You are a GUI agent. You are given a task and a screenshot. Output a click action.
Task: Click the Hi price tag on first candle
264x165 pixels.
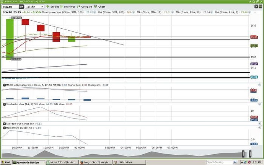(x=16, y=18)
